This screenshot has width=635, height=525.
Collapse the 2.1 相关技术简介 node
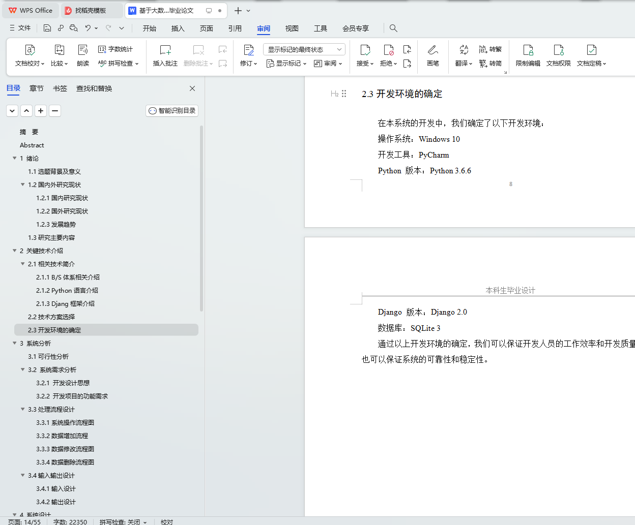tap(22, 264)
